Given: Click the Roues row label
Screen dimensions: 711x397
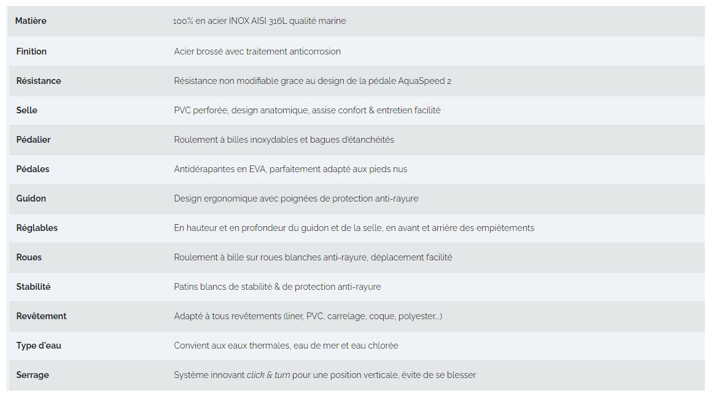Looking at the screenshot, I should (x=29, y=257).
